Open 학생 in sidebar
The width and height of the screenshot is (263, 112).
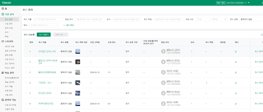pyautogui.click(x=7, y=36)
